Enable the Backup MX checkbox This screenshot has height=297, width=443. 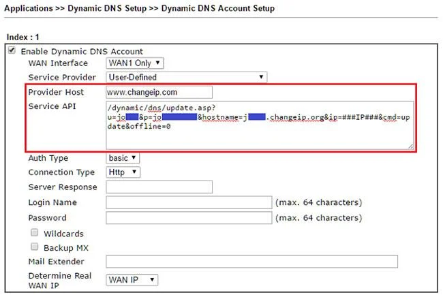click(x=35, y=247)
